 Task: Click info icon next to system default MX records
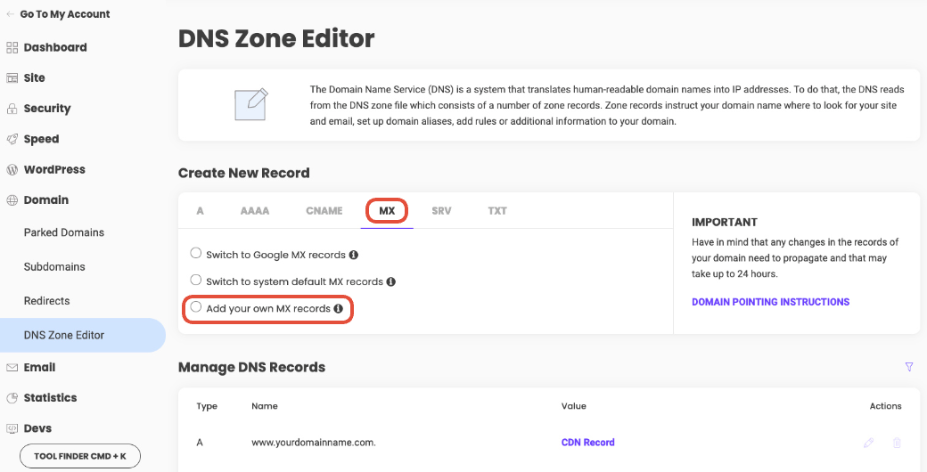click(390, 281)
